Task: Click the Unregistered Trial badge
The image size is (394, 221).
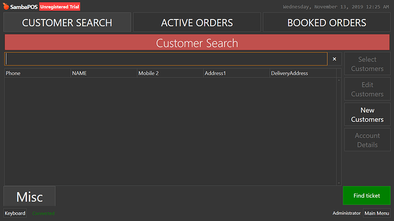Action: (x=60, y=7)
